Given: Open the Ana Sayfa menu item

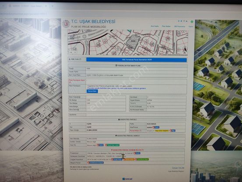Looking at the screenshot, I should point(154,26).
